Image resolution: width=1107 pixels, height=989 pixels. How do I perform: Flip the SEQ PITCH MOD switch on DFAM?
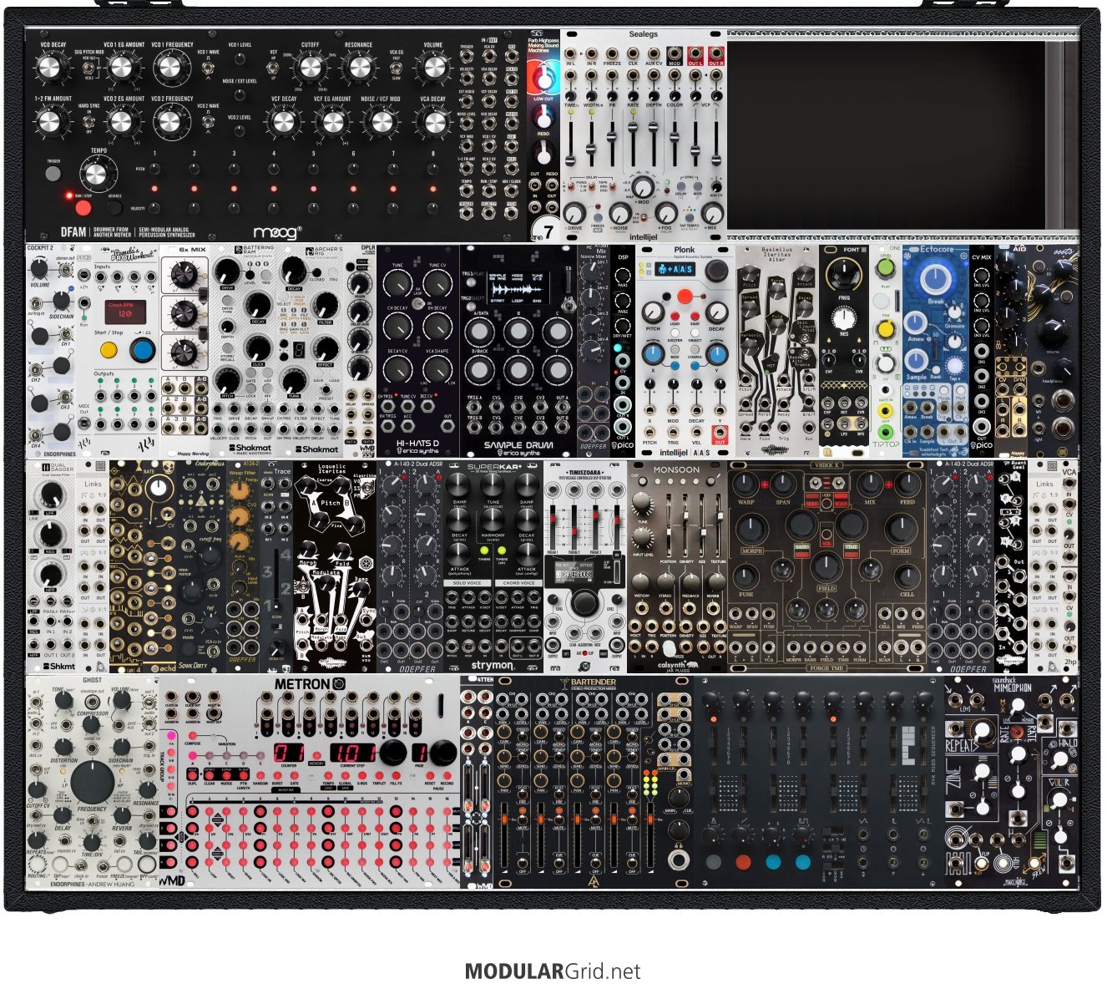point(88,67)
